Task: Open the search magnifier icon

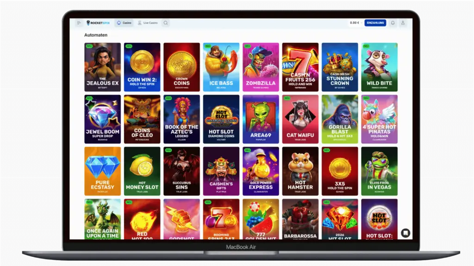Action: point(166,23)
